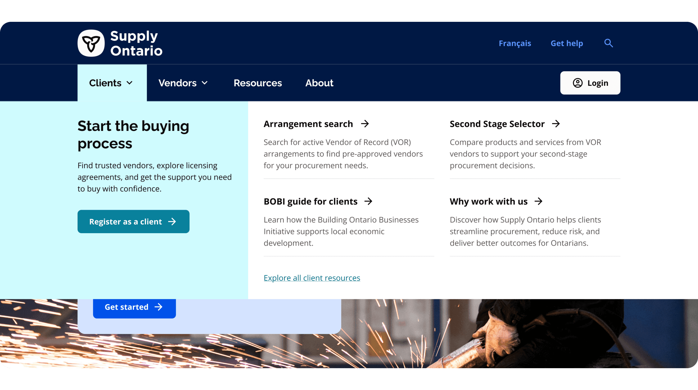Collapse the Clients menu chevron
The width and height of the screenshot is (698, 390).
[130, 83]
